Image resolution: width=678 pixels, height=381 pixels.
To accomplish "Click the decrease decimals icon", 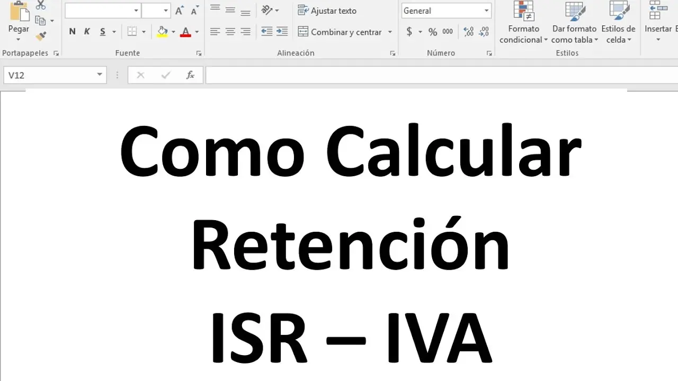I will point(484,32).
